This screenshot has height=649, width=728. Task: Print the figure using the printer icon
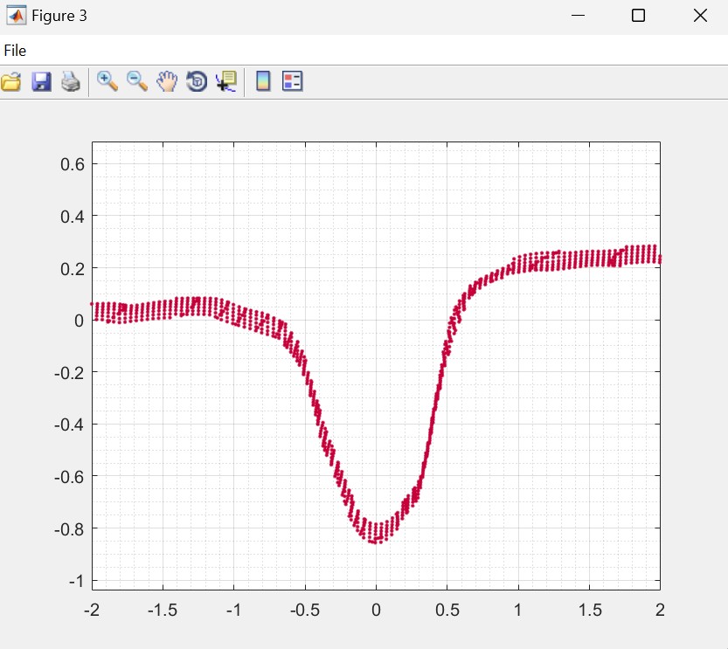(x=71, y=82)
